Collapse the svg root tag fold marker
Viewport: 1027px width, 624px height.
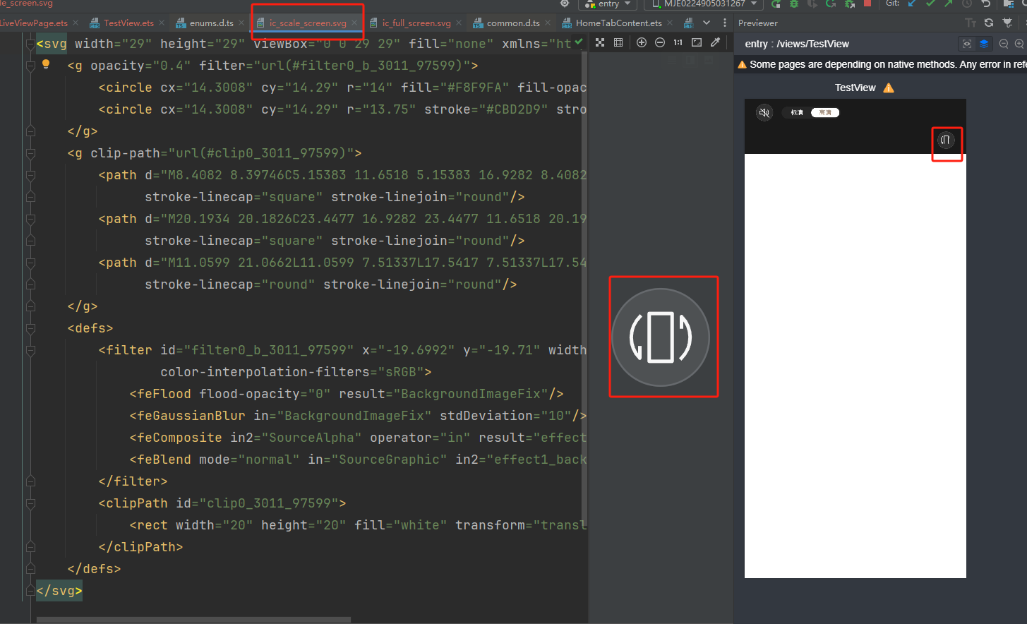point(30,44)
